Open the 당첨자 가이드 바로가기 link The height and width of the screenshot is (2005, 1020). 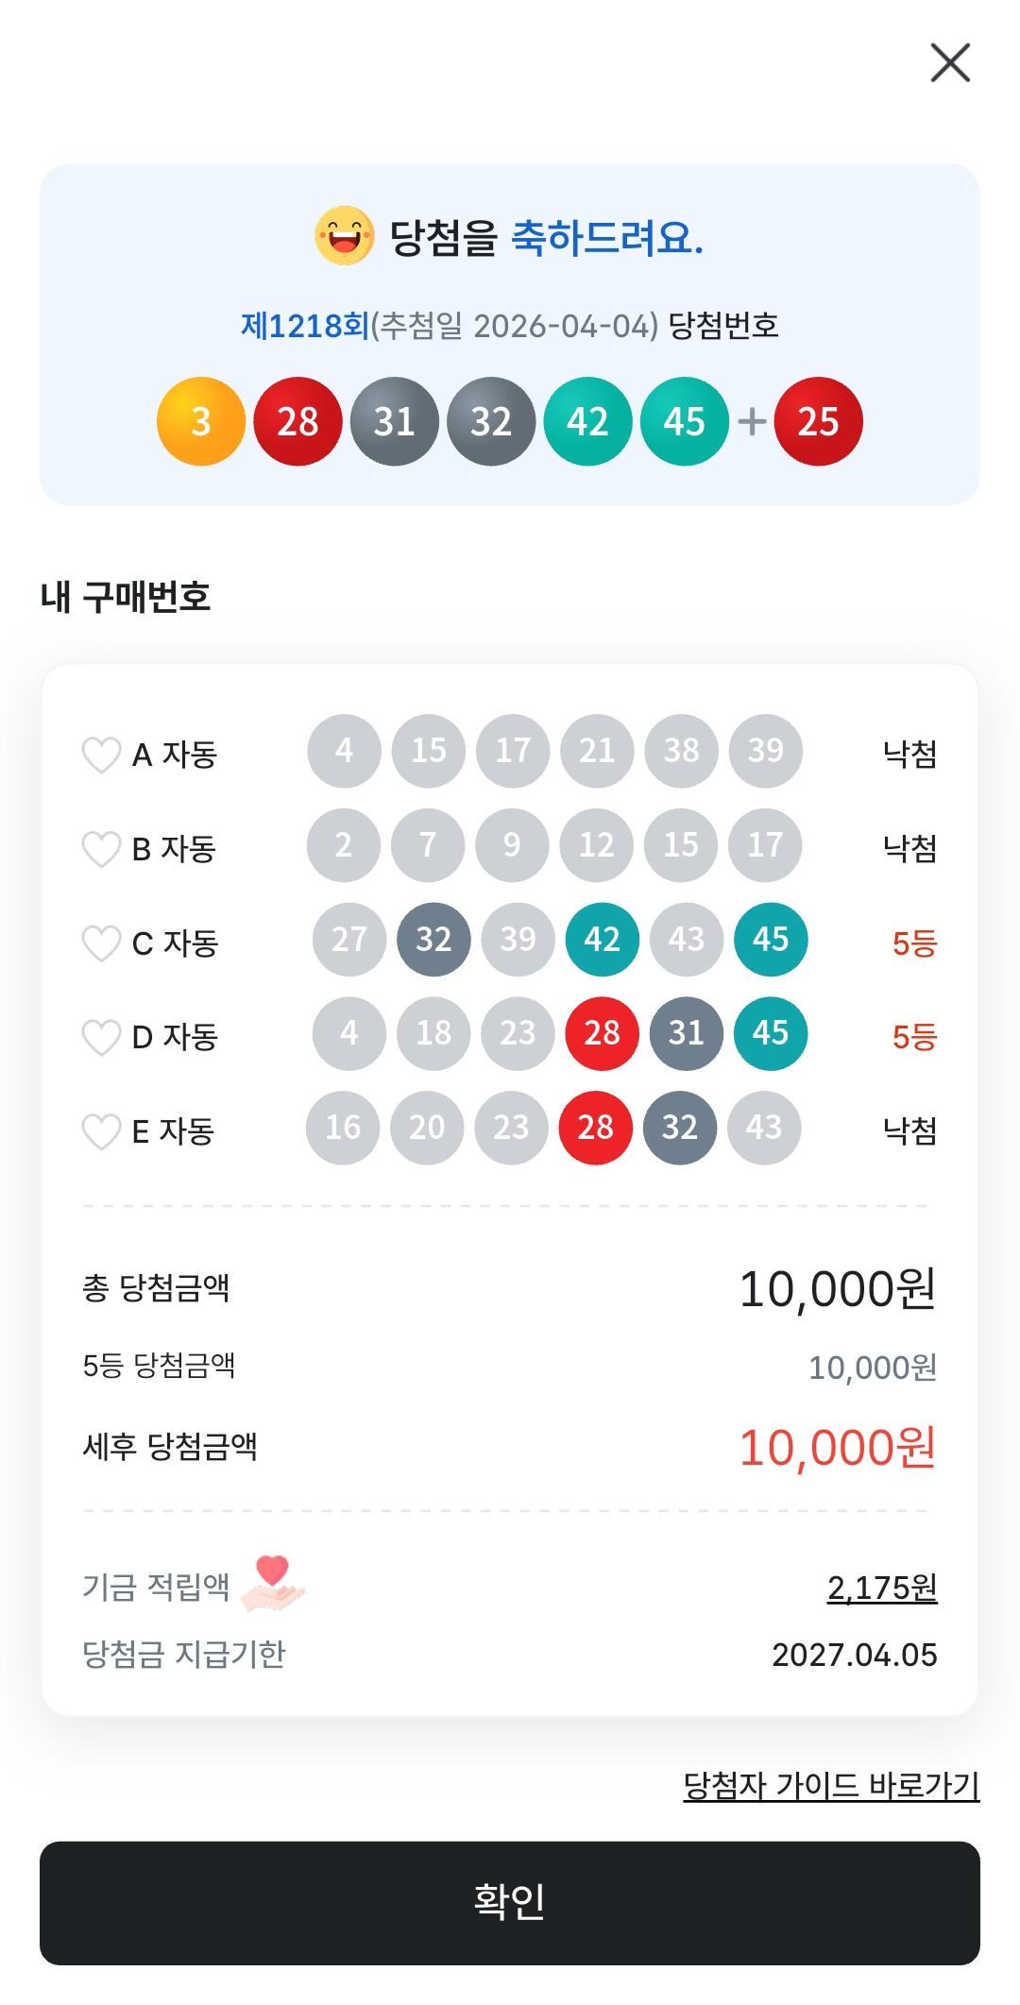click(x=831, y=1786)
